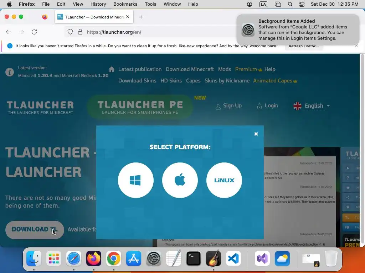The width and height of the screenshot is (365, 273).
Task: Open Visual Studio Code from the Dock
Action: pos(233,258)
